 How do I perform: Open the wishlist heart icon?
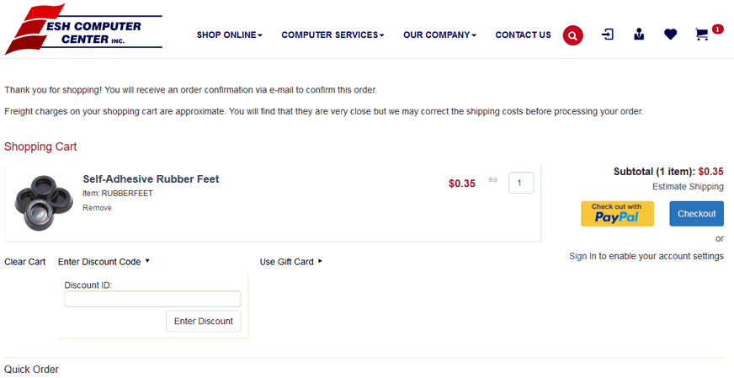(670, 35)
